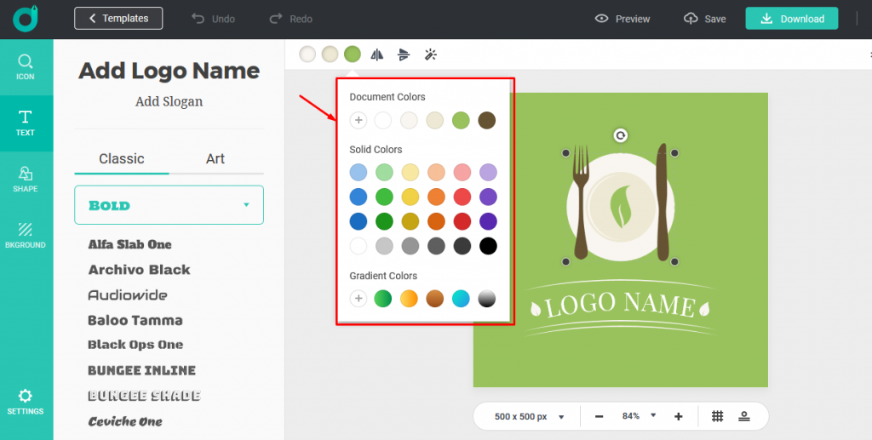Apply the cyan gradient color

[x=461, y=299]
